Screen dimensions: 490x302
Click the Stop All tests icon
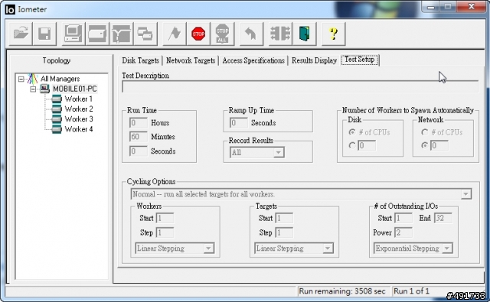coord(223,34)
